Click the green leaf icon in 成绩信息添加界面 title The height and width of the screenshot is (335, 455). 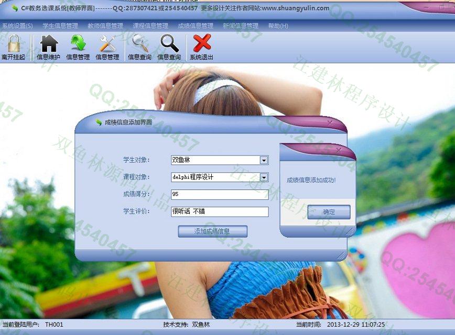[98, 122]
